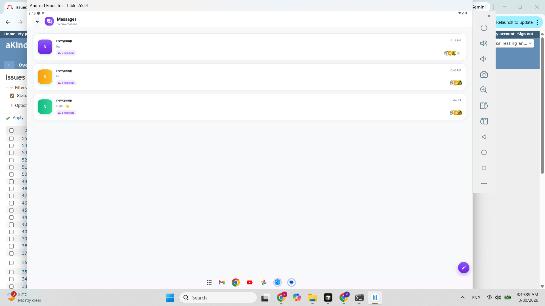Click the emulator volume up icon

[484, 43]
